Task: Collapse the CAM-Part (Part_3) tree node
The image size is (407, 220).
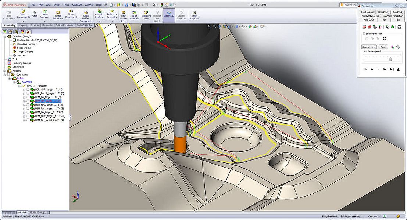Action: tap(5, 37)
